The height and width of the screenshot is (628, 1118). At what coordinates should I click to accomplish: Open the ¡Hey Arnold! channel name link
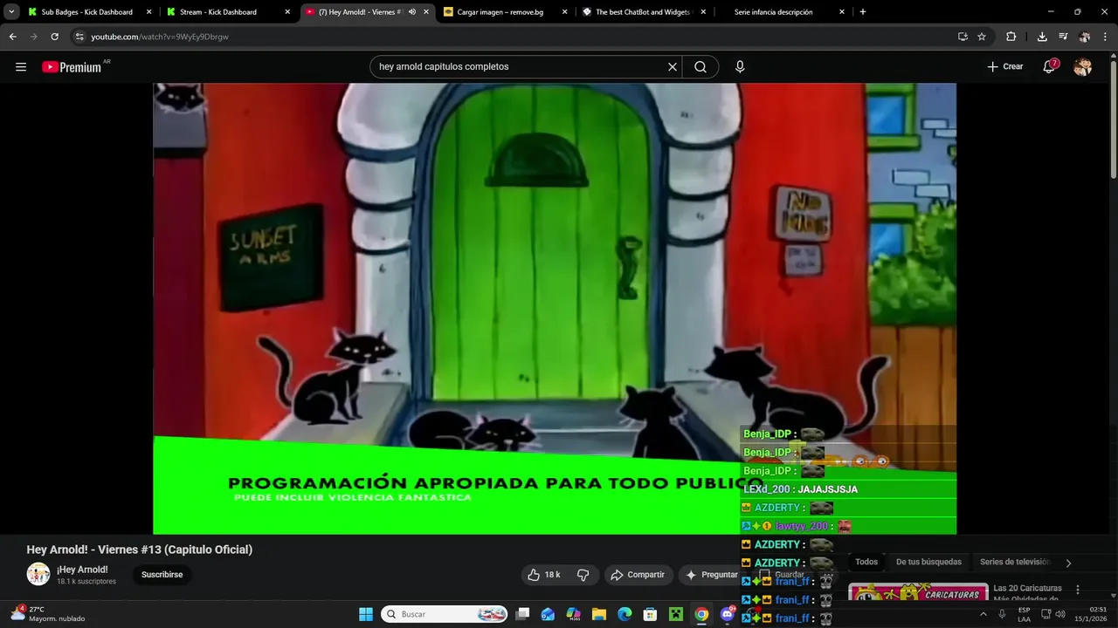click(82, 570)
